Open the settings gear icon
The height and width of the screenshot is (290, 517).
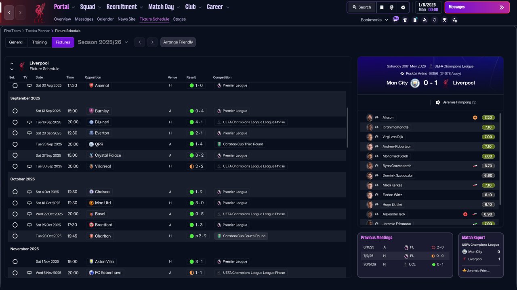(403, 7)
